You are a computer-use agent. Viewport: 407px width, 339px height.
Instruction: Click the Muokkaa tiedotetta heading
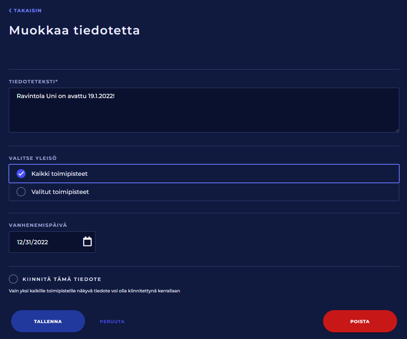tap(74, 30)
